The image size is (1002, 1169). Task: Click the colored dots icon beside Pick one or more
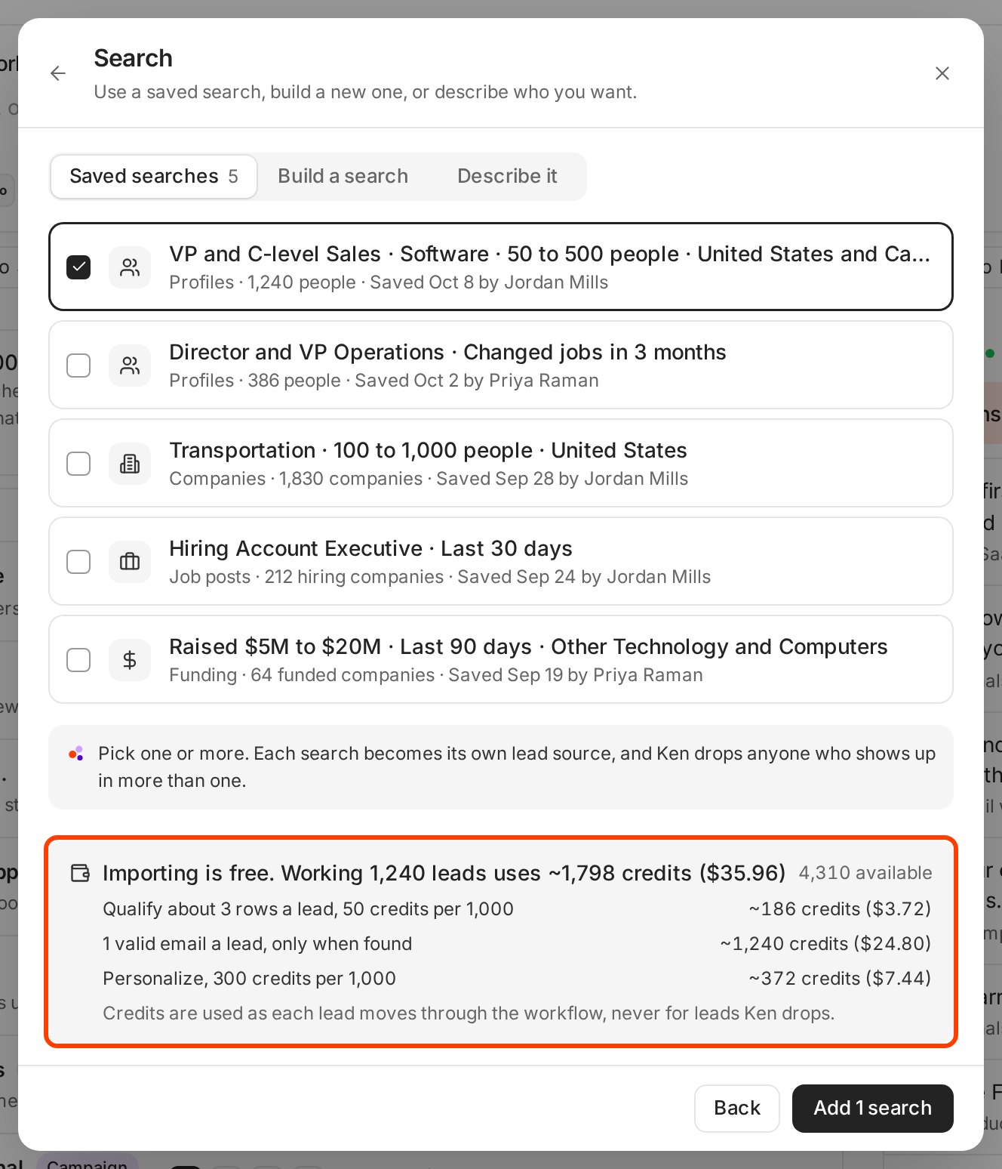[x=76, y=754]
